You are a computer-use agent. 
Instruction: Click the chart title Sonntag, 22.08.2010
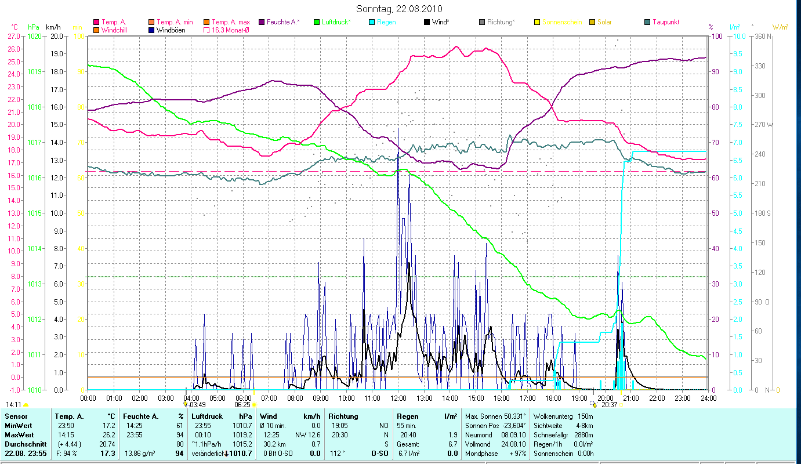[x=399, y=9]
